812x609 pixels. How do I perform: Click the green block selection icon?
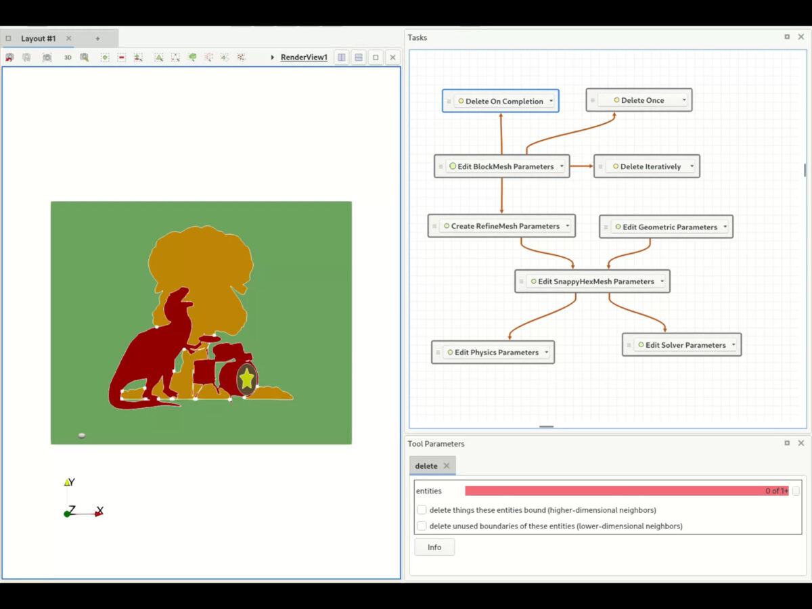click(x=192, y=58)
